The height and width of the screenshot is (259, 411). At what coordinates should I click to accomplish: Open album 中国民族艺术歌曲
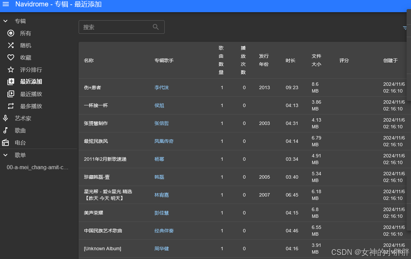click(103, 231)
